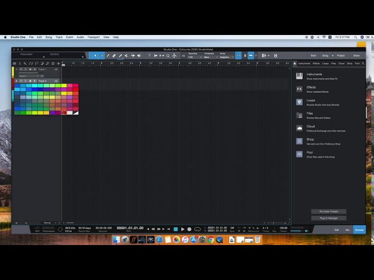Record-arm Track 1
374x280 pixels.
coord(30,69)
